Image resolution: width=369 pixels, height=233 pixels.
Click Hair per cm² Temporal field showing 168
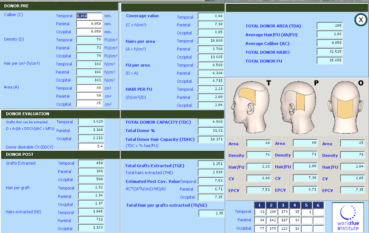click(89, 64)
